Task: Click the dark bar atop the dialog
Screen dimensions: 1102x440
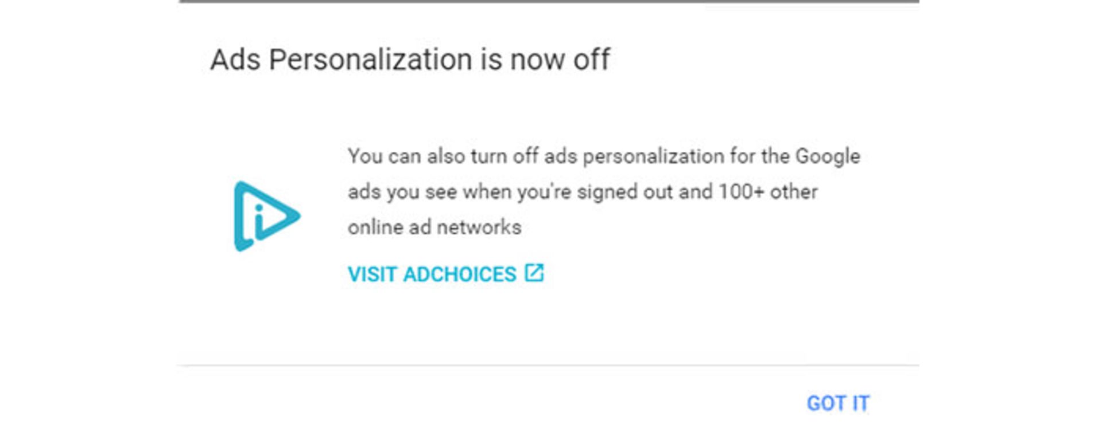Action: coord(549,2)
